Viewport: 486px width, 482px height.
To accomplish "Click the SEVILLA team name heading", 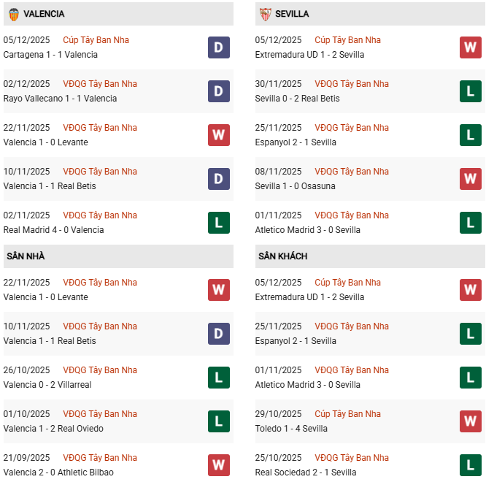I will point(292,14).
